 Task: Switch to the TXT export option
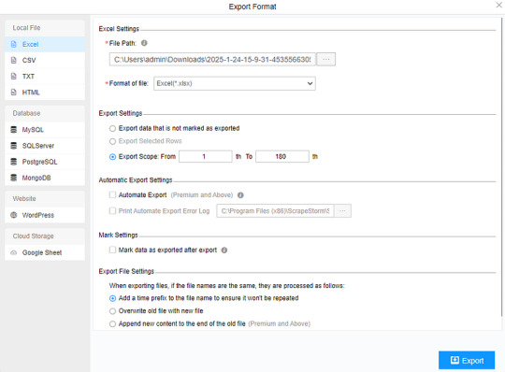click(x=45, y=77)
